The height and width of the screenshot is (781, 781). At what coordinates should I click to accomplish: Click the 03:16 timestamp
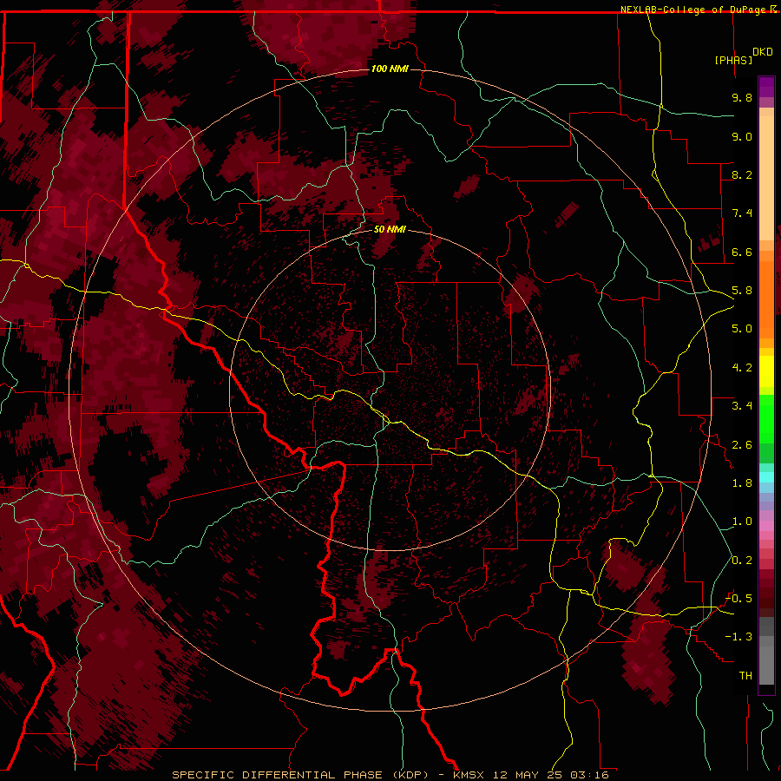click(x=590, y=775)
